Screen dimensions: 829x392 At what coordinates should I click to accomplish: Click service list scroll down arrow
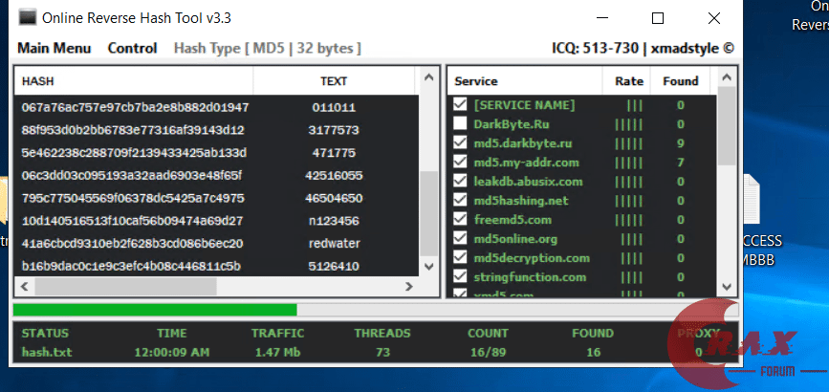(x=727, y=287)
